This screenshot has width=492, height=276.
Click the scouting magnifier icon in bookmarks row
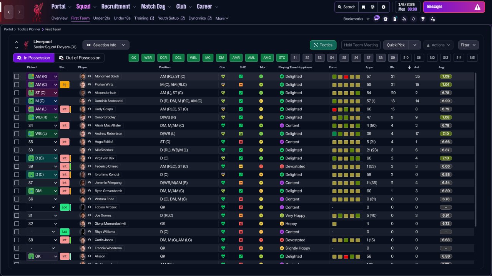(404, 19)
